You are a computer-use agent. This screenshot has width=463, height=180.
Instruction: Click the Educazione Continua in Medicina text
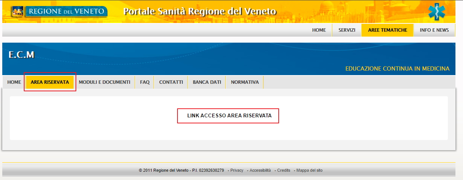(x=397, y=69)
